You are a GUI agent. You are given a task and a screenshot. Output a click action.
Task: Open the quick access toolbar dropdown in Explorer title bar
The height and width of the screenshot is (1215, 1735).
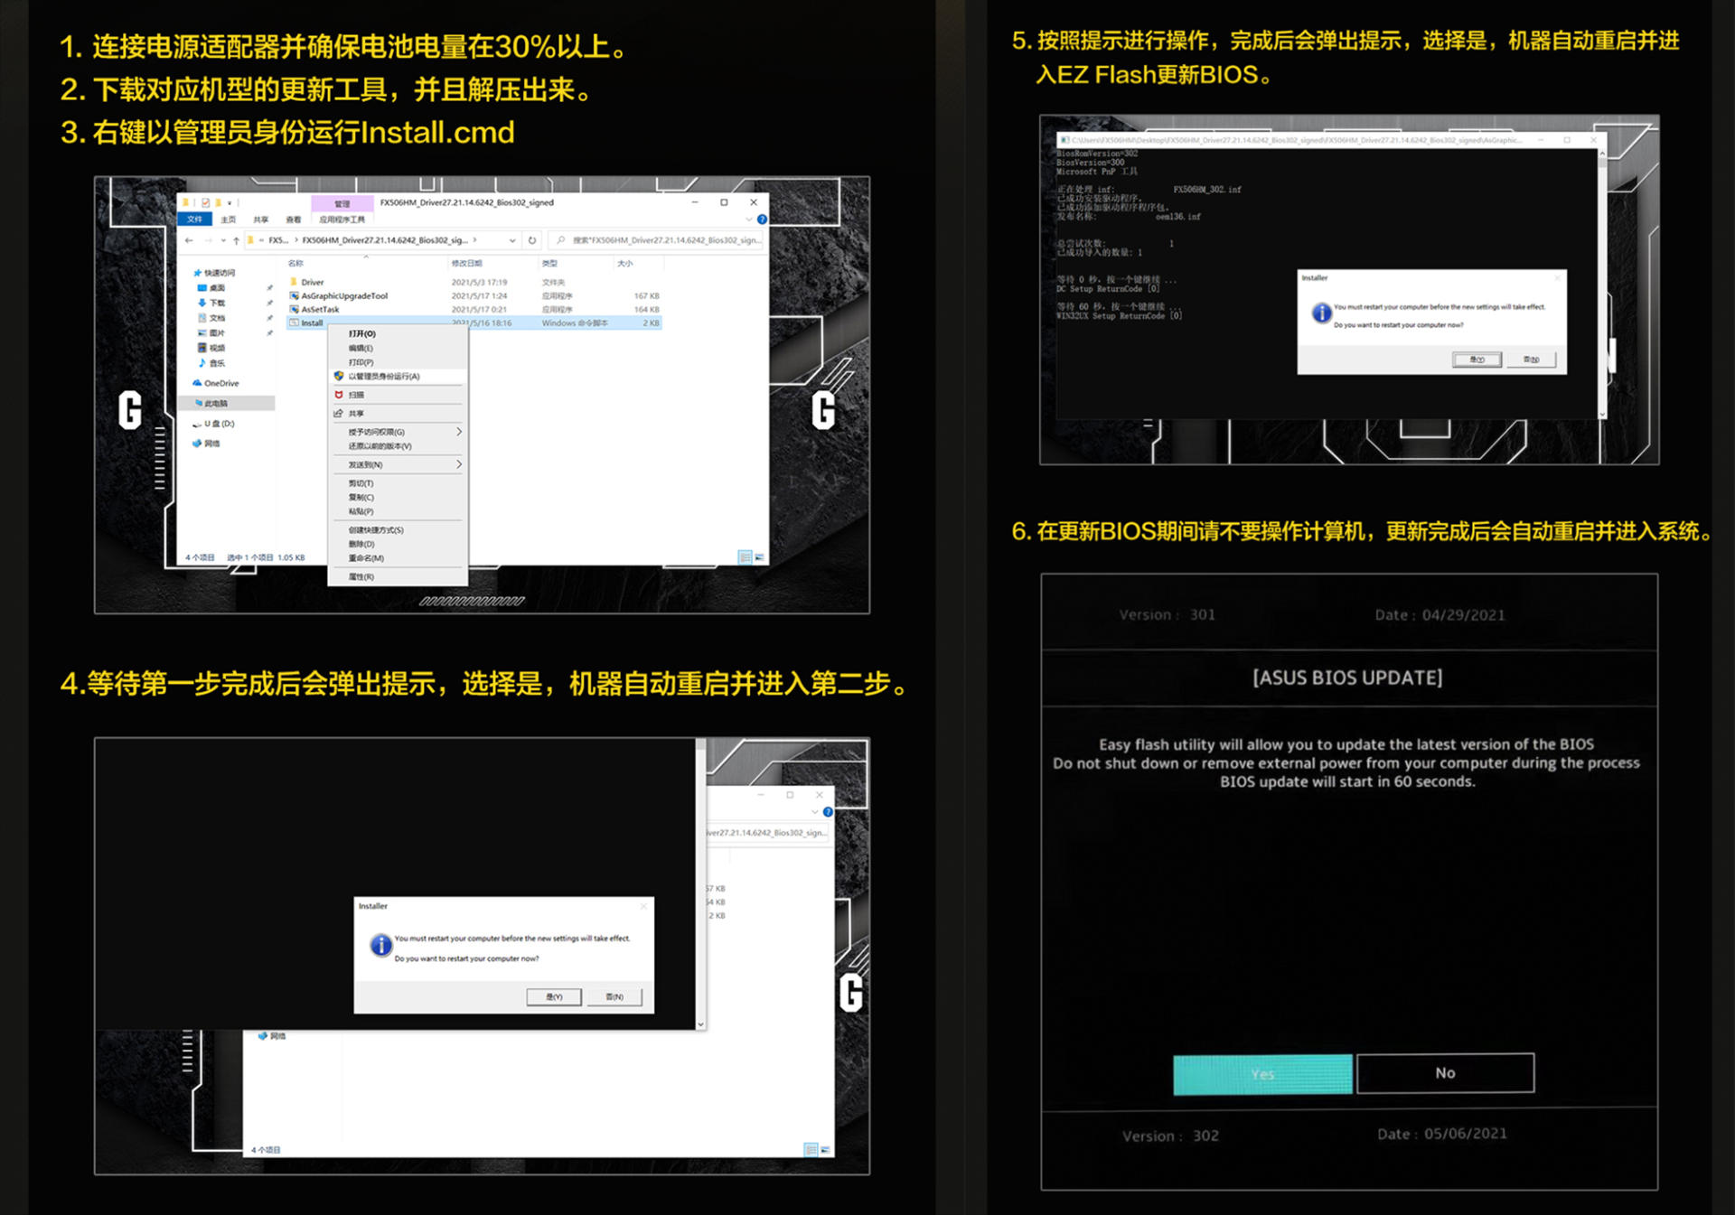pyautogui.click(x=230, y=203)
